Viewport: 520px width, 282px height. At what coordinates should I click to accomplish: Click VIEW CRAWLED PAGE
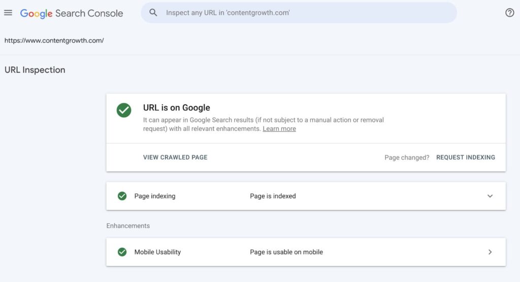(175, 157)
